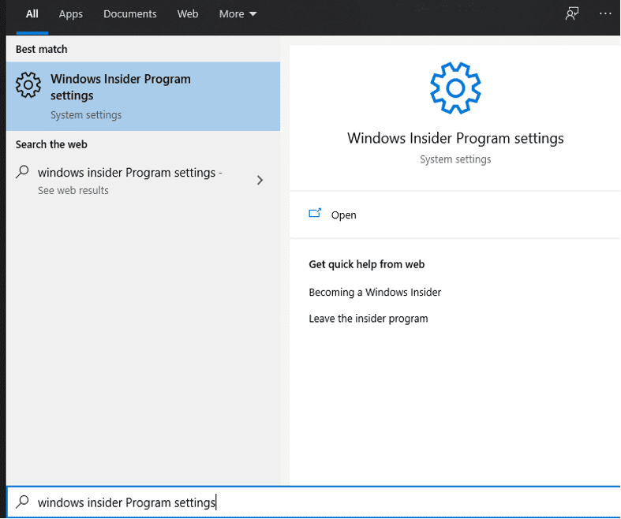
Task: Open the three-dots options menu
Action: point(604,14)
